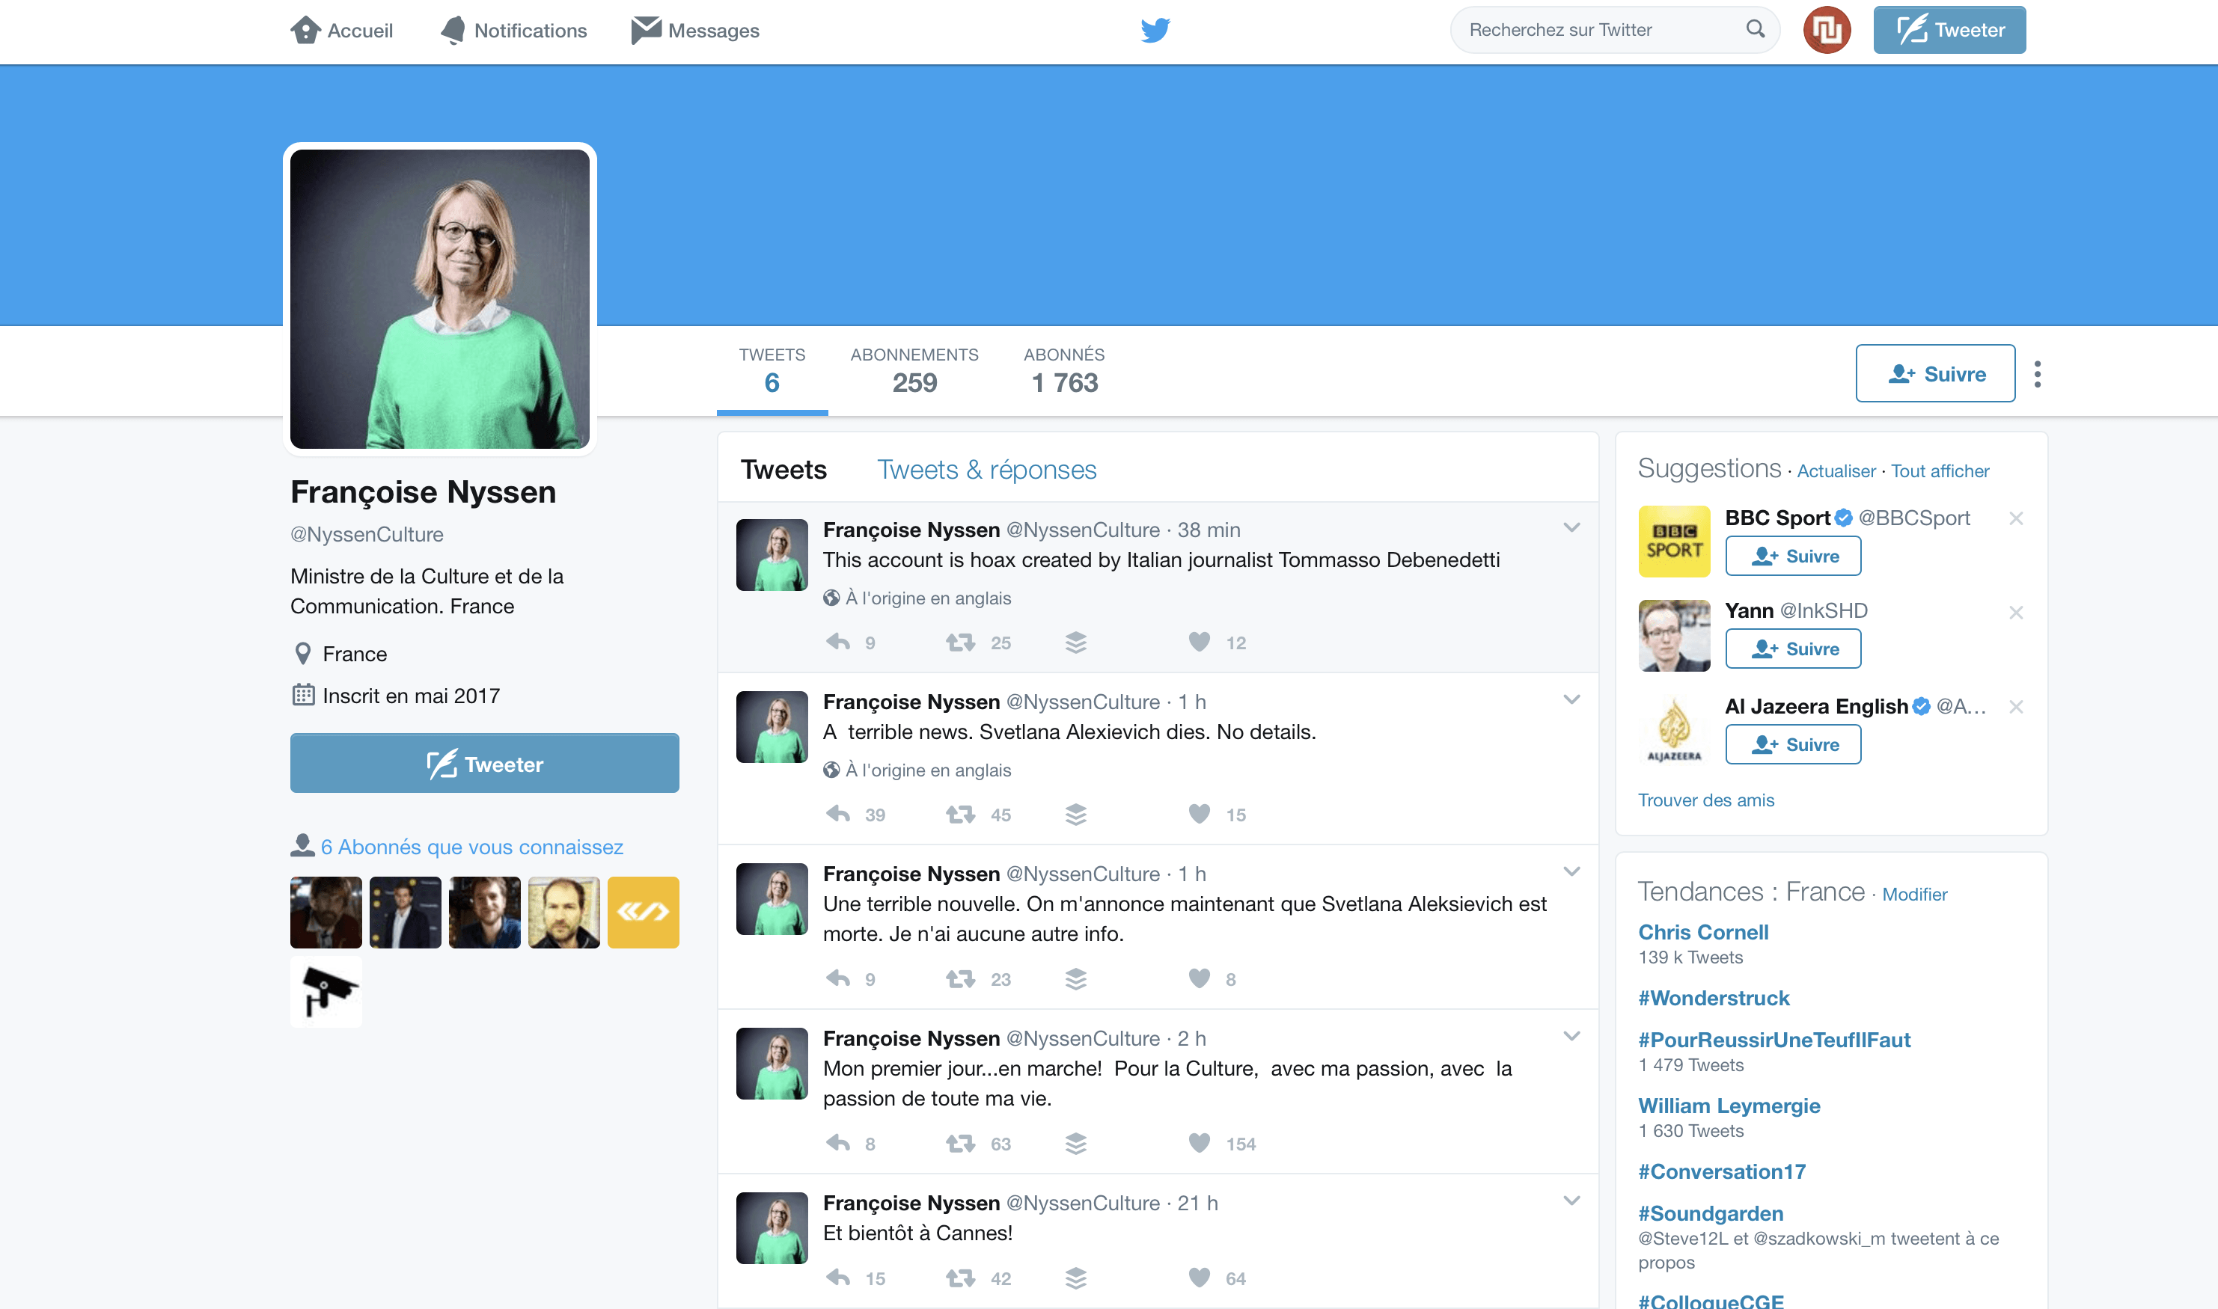Like the 38 min hoax tweet
The image size is (2218, 1309).
[1199, 642]
